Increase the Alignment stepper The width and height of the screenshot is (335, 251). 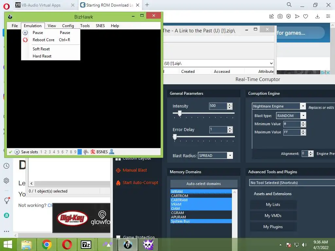[311, 152]
